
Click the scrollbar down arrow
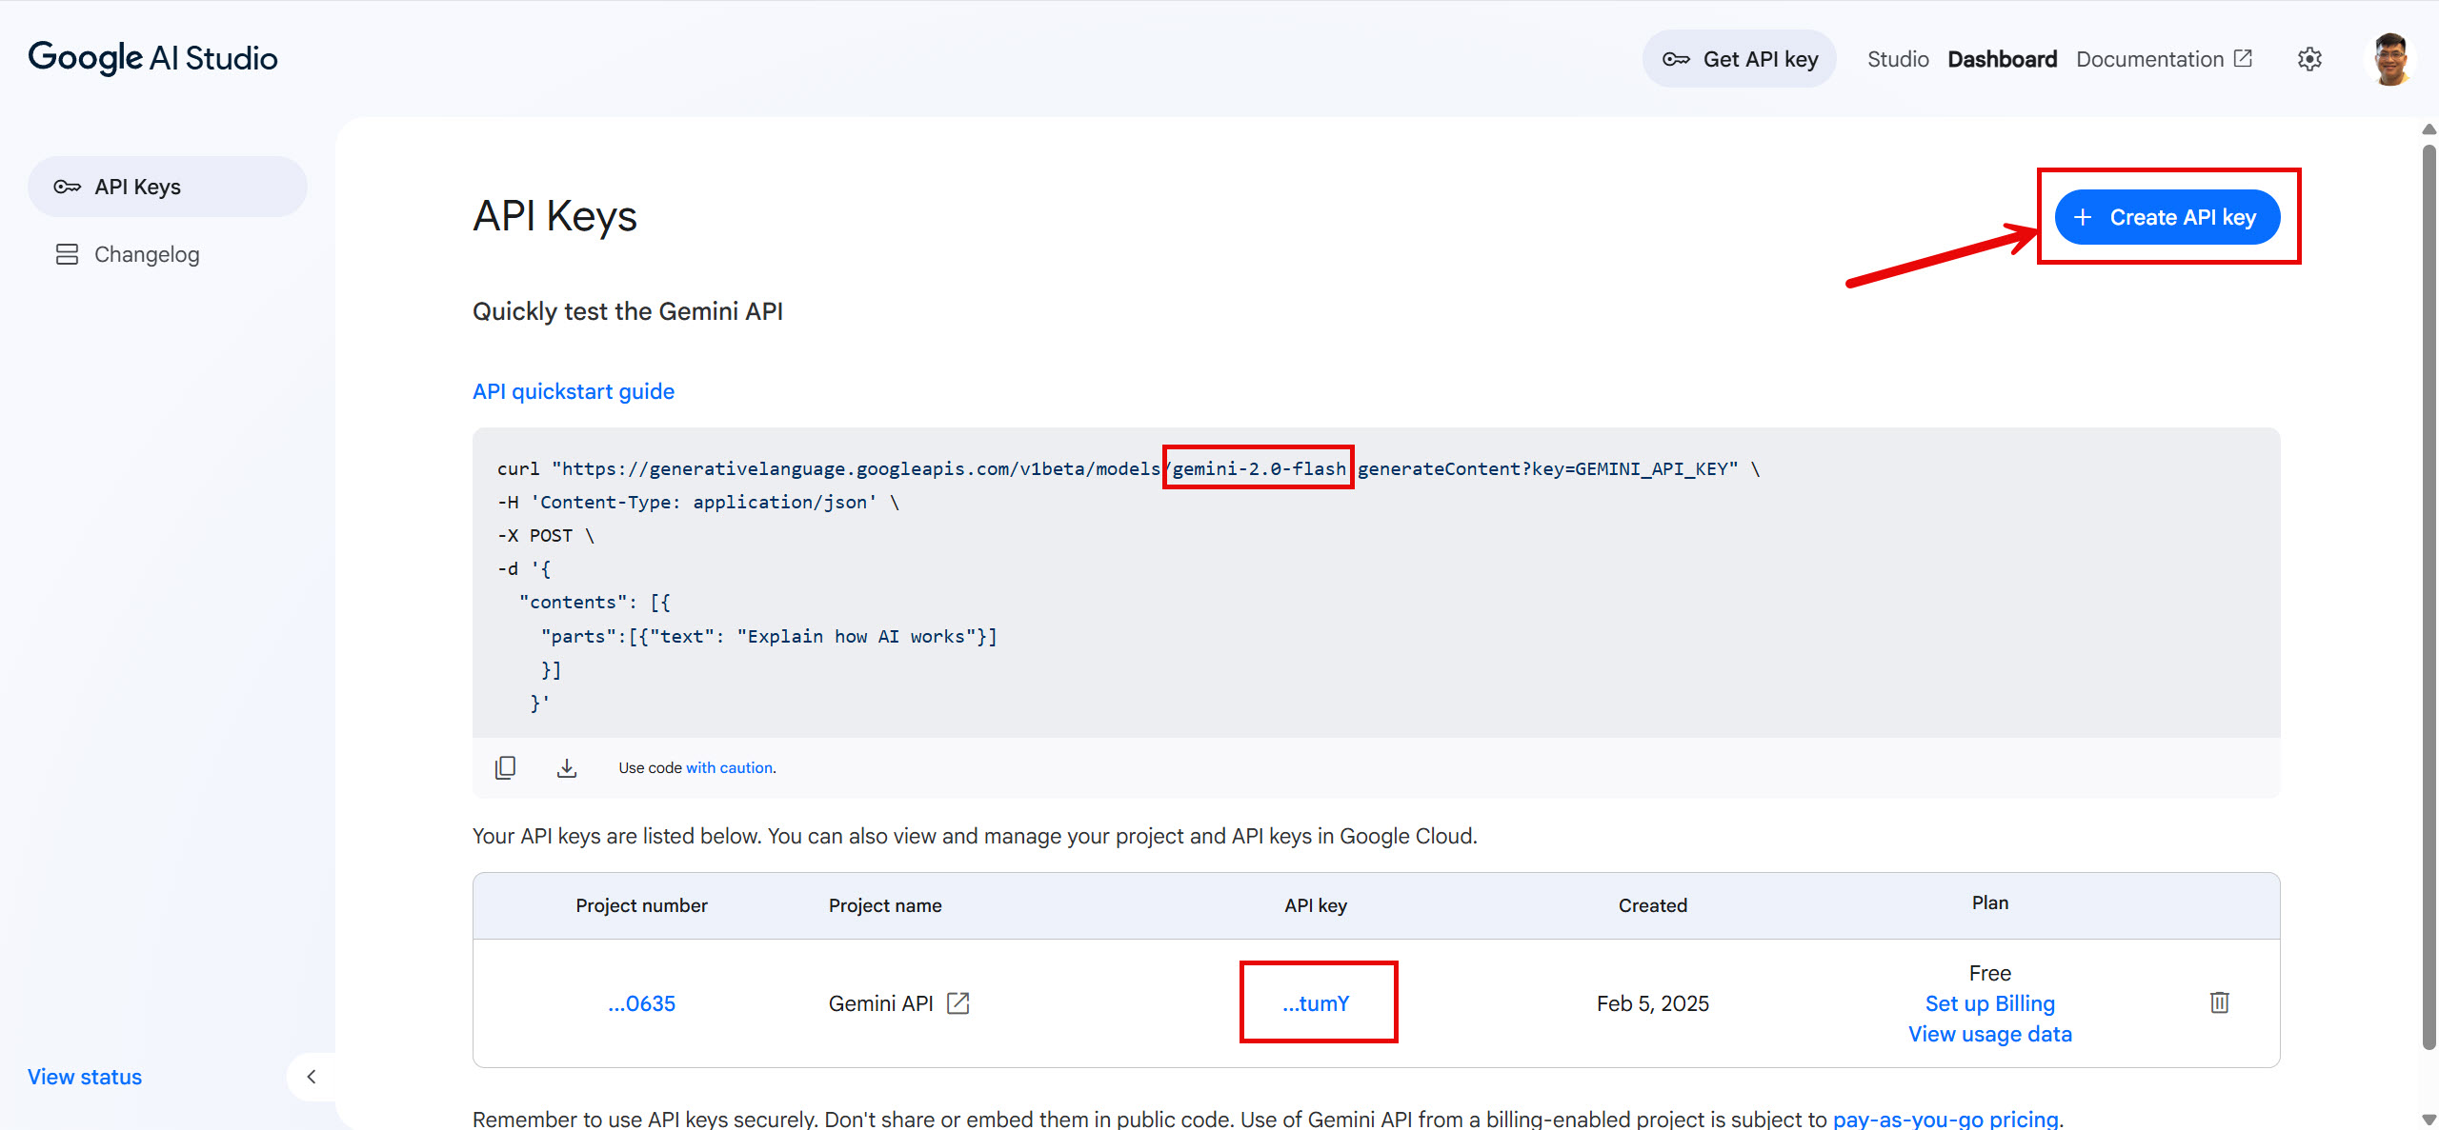(2429, 1120)
